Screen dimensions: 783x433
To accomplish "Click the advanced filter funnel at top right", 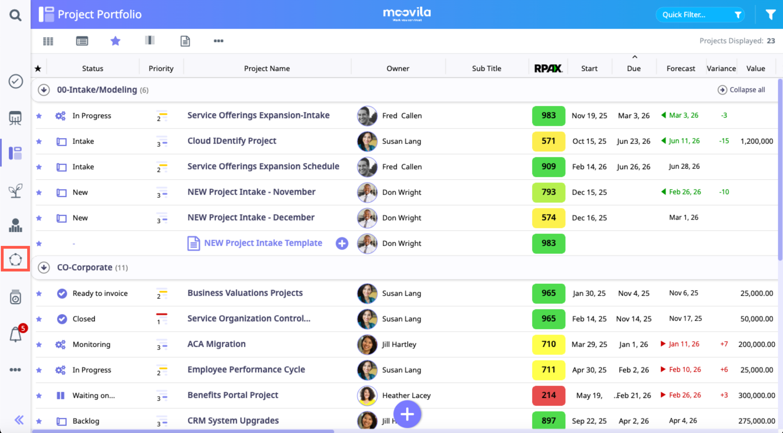I will 770,15.
